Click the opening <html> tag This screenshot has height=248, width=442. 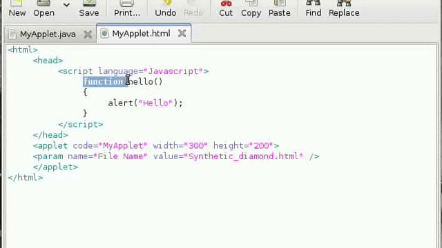pos(23,50)
